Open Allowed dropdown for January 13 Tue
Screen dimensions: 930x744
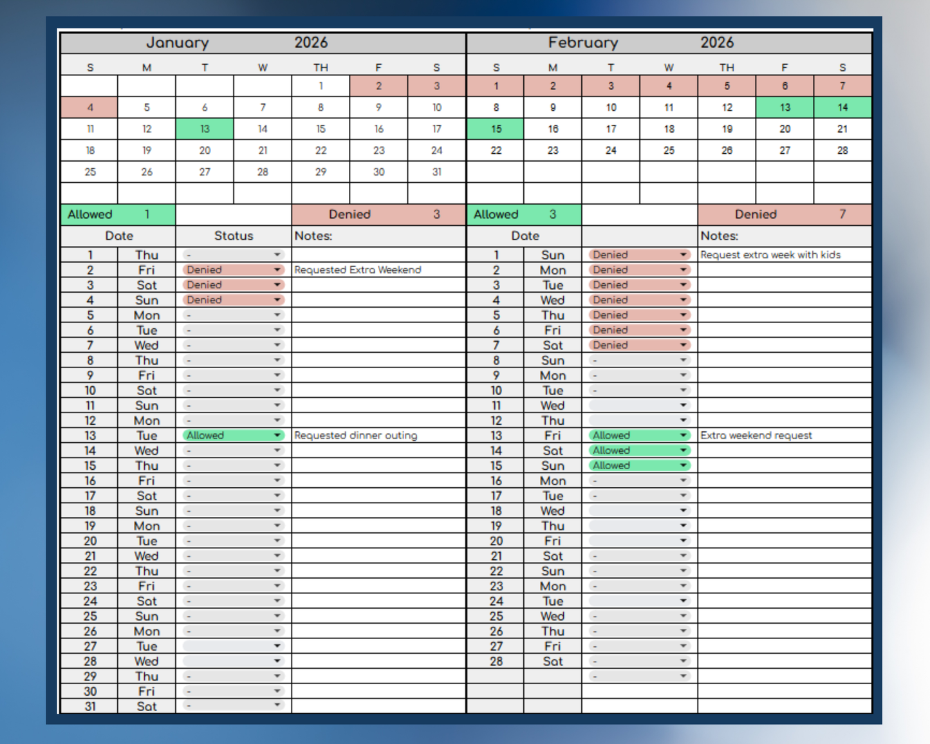tap(234, 435)
